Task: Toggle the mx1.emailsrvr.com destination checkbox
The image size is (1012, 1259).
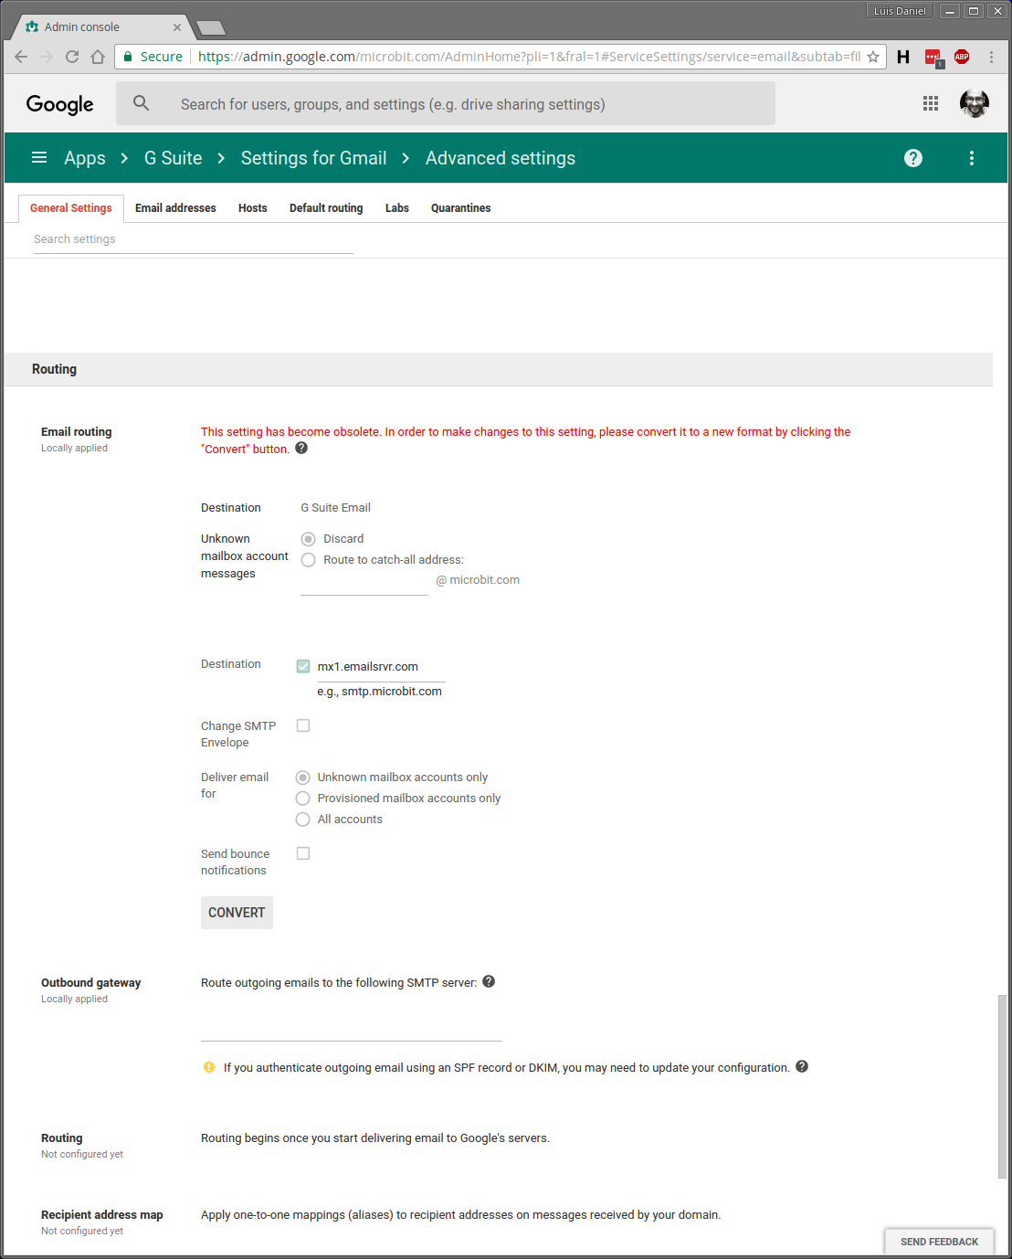Action: [x=303, y=666]
